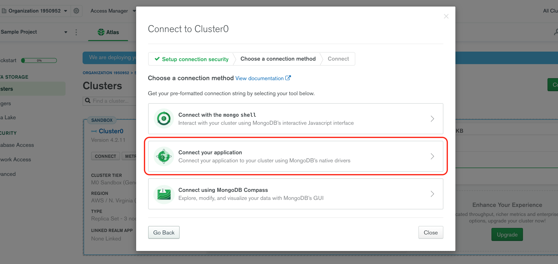Click the Connect your application globe icon
The width and height of the screenshot is (558, 264).
(x=164, y=156)
